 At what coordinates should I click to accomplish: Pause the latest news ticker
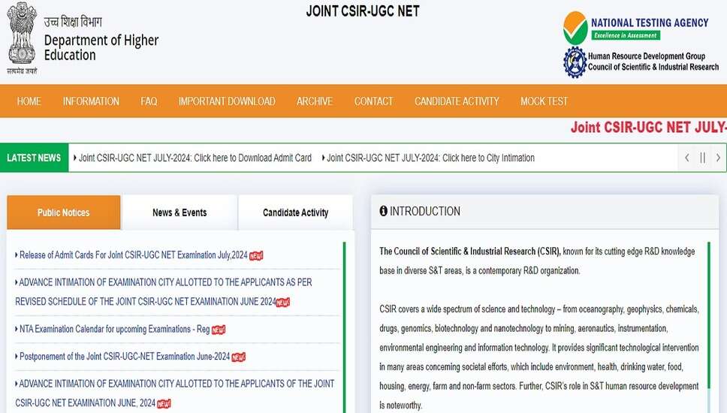(x=702, y=158)
